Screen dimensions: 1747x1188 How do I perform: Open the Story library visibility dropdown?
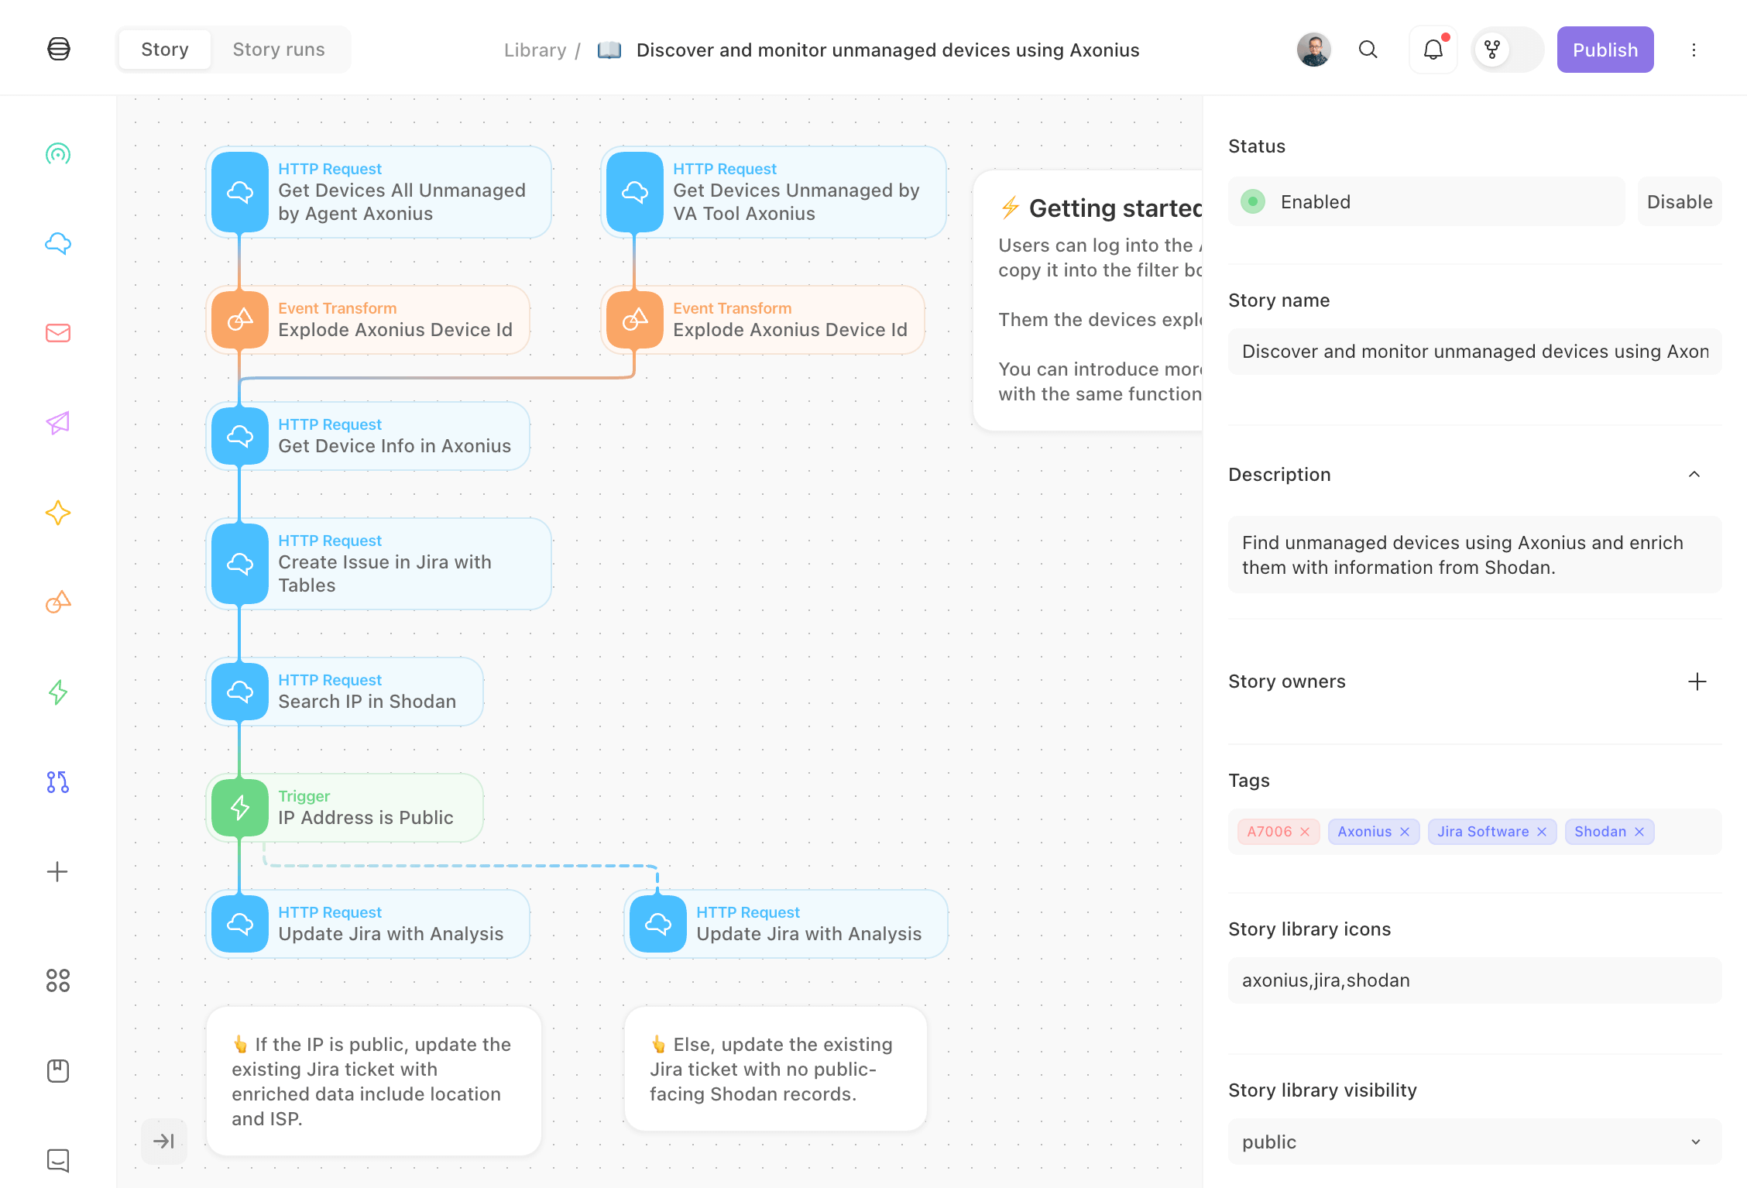1474,1142
